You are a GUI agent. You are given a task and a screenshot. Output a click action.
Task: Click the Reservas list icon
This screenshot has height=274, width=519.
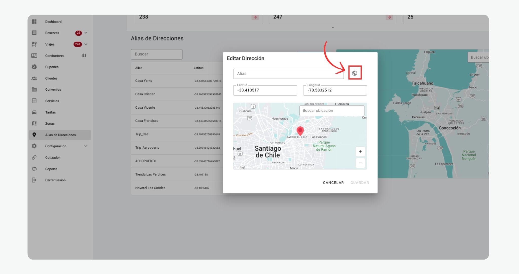34,33
